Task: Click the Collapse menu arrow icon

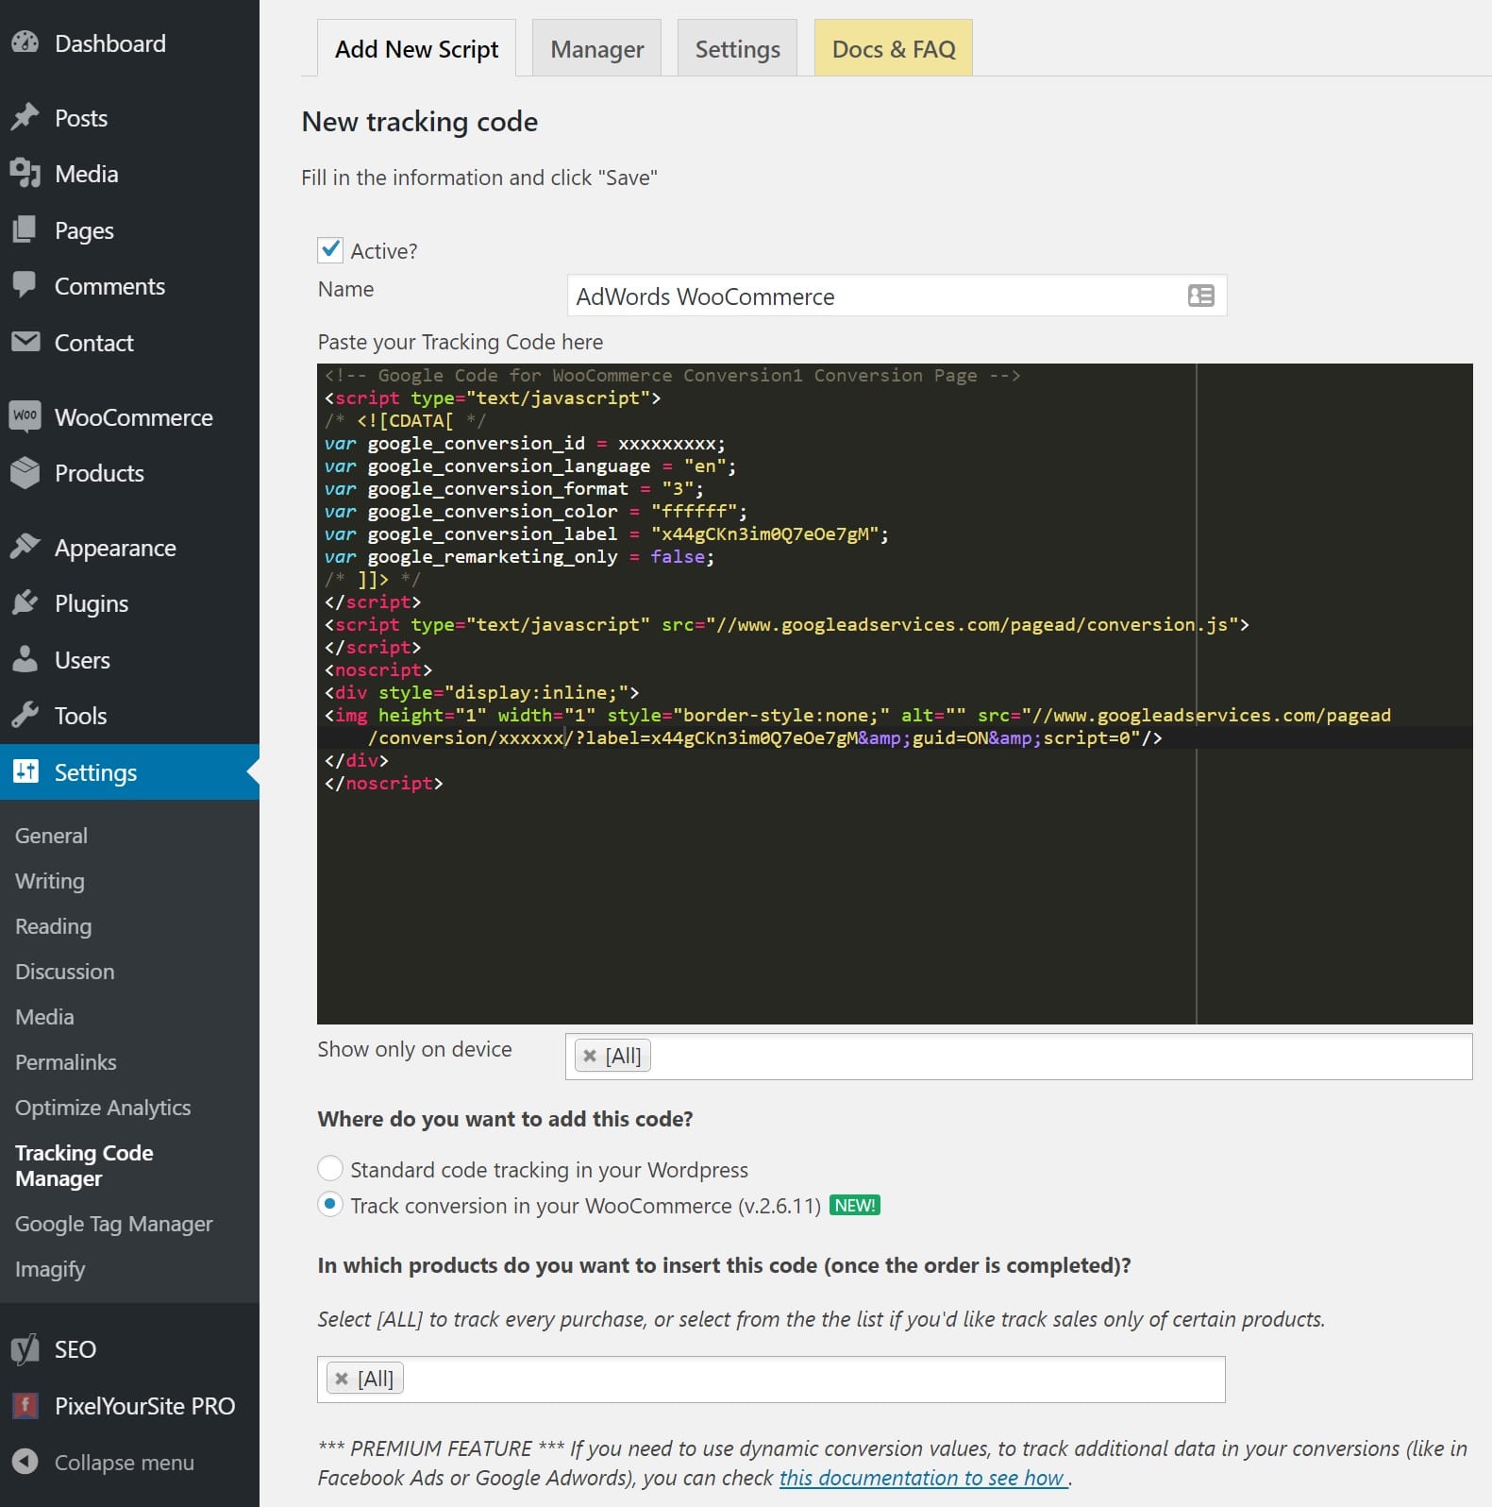Action: 25,1462
